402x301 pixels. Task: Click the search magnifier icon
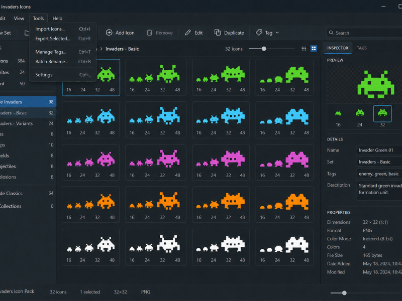(331, 33)
